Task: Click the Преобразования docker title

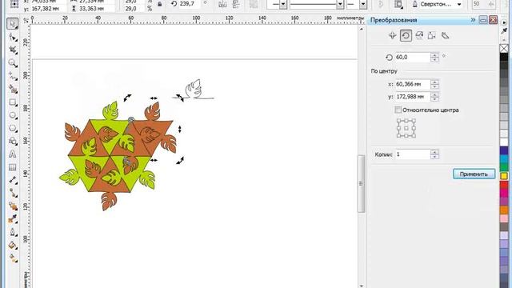Action: pos(394,20)
